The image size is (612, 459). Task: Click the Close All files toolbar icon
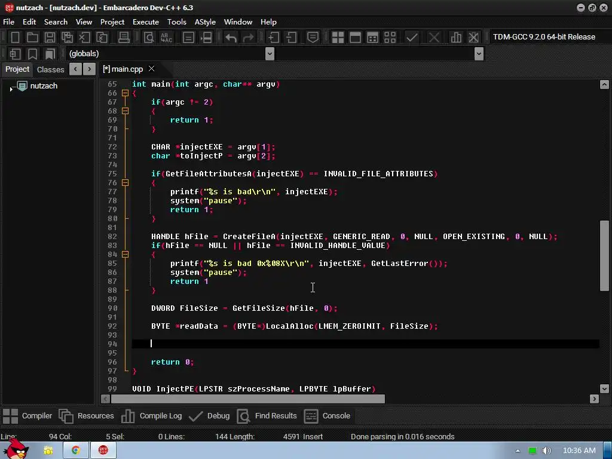(102, 38)
